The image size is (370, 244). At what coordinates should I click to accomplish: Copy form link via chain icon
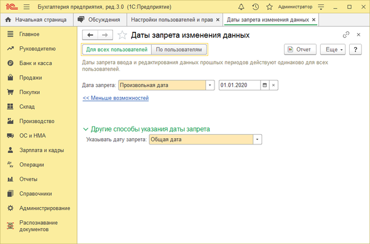pos(346,35)
